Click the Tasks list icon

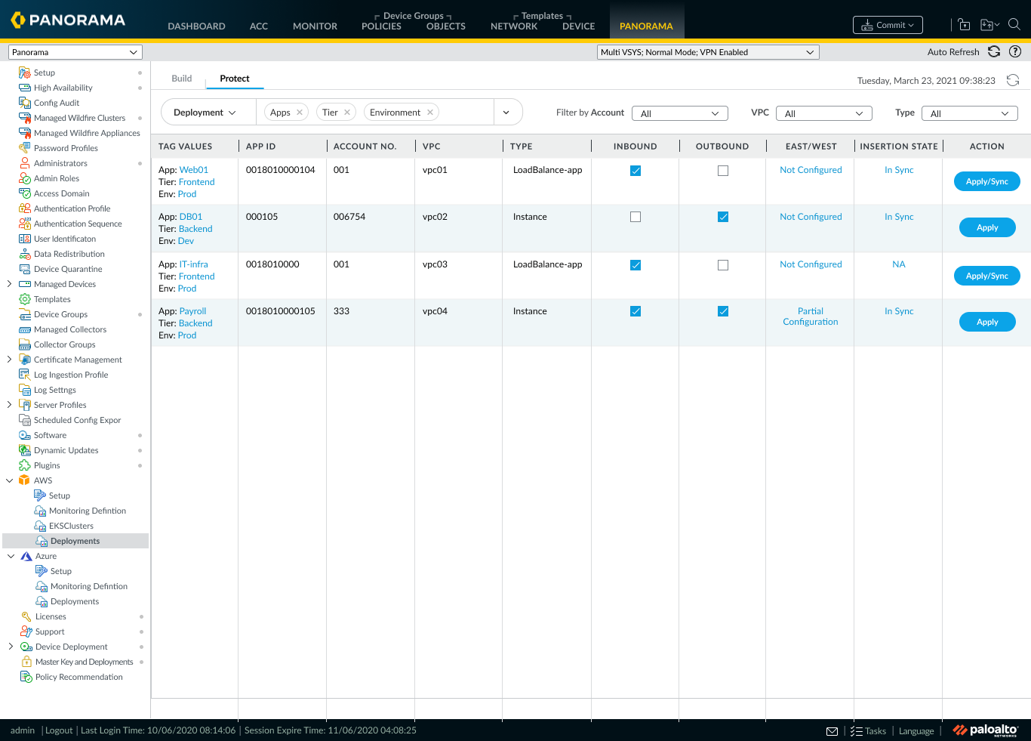pos(856,731)
